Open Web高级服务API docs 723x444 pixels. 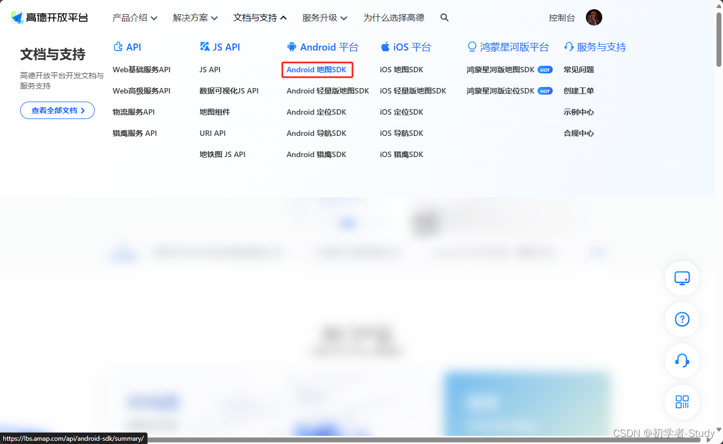141,91
